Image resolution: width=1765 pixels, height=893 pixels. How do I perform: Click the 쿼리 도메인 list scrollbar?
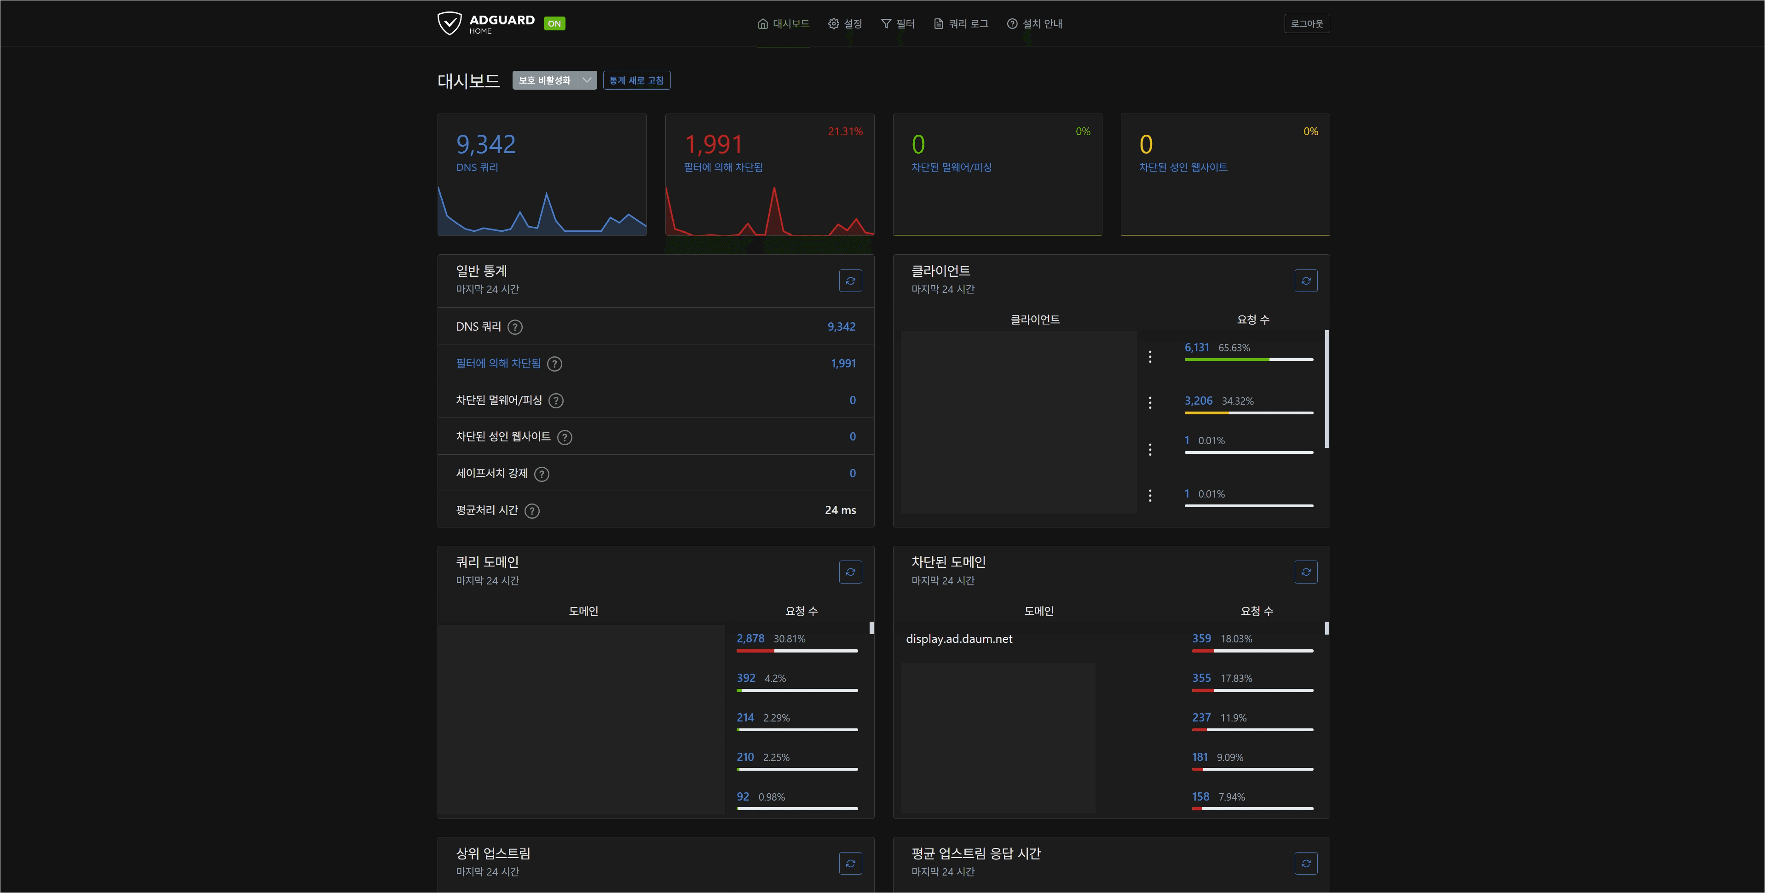point(871,628)
